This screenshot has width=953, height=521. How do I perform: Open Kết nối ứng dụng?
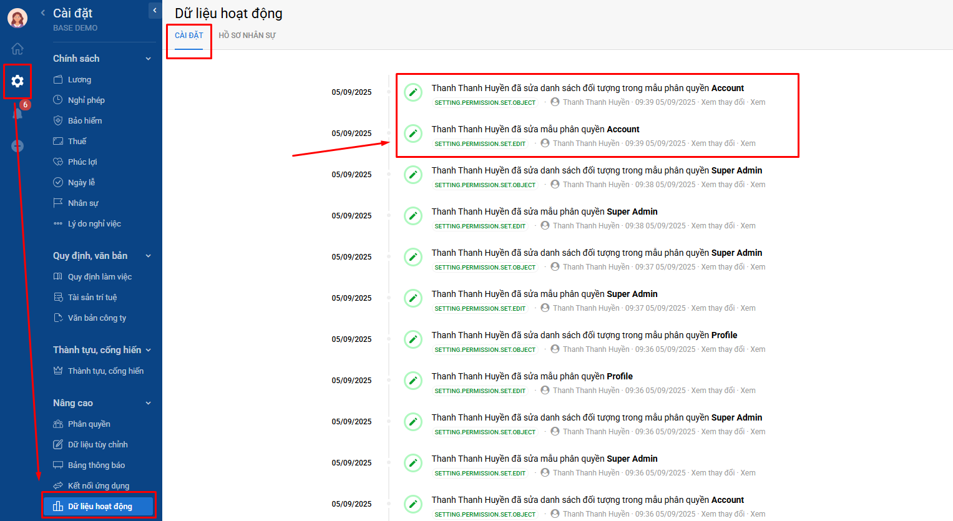tap(99, 485)
